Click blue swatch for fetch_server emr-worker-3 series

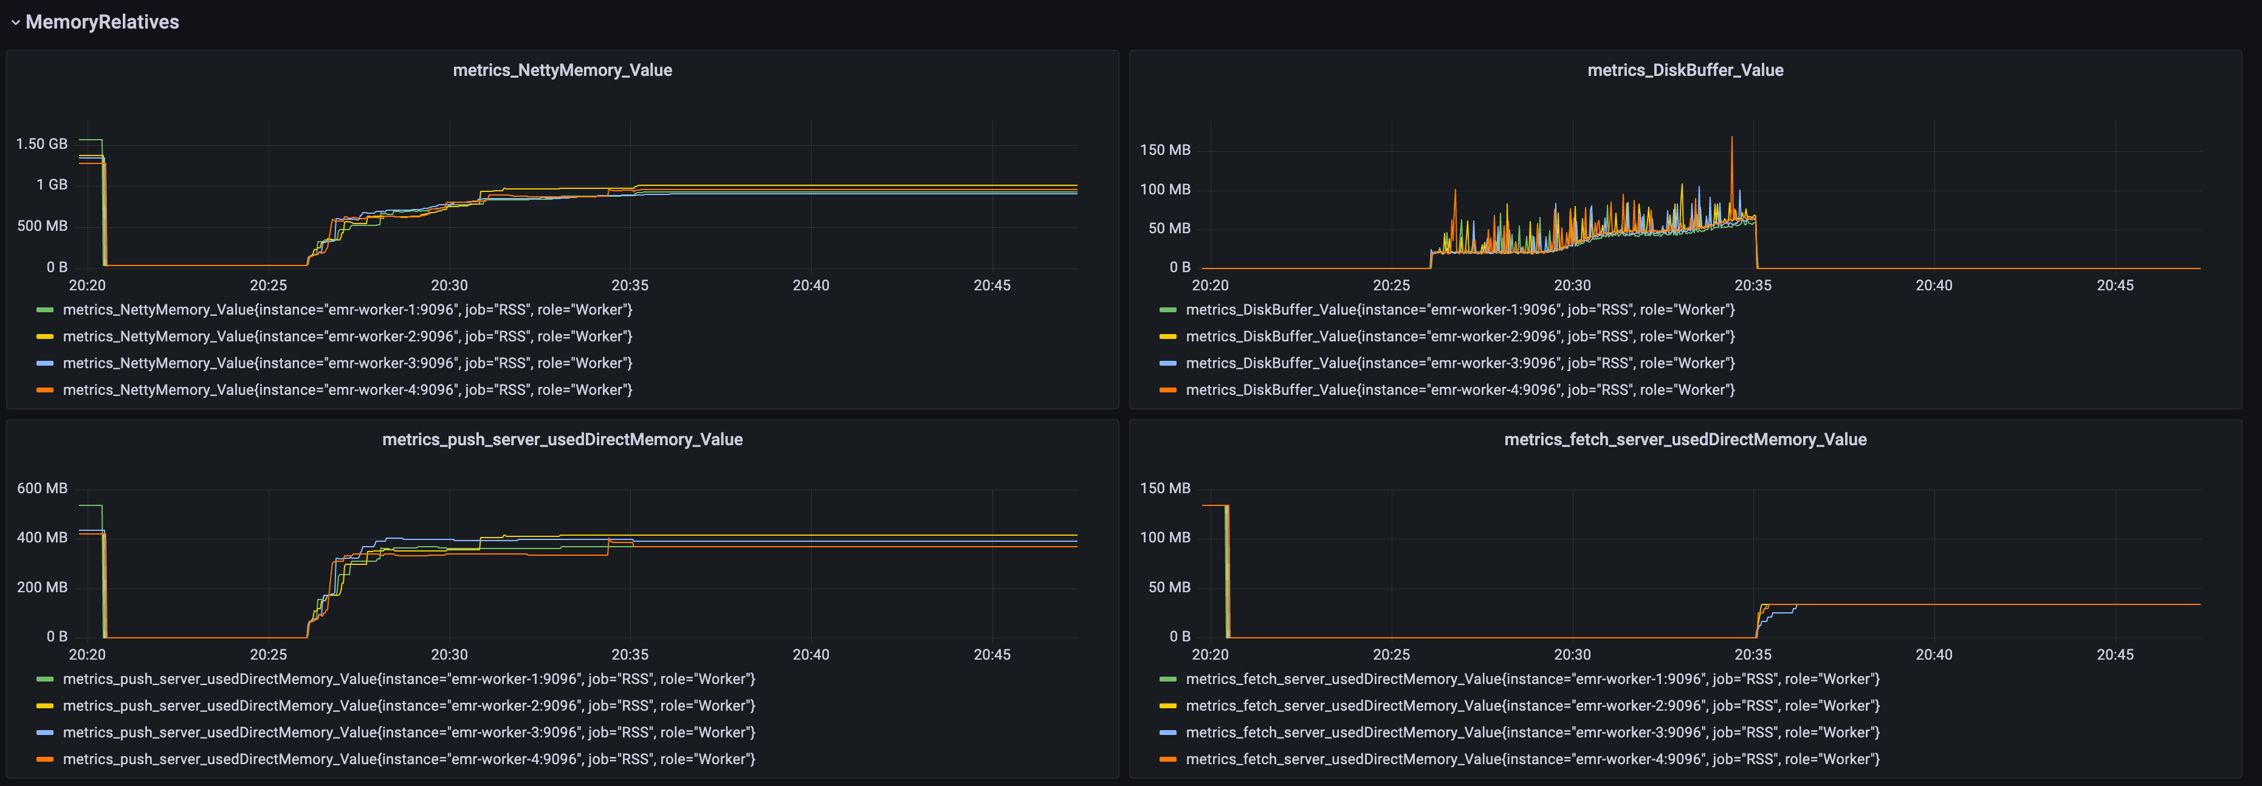[1168, 733]
